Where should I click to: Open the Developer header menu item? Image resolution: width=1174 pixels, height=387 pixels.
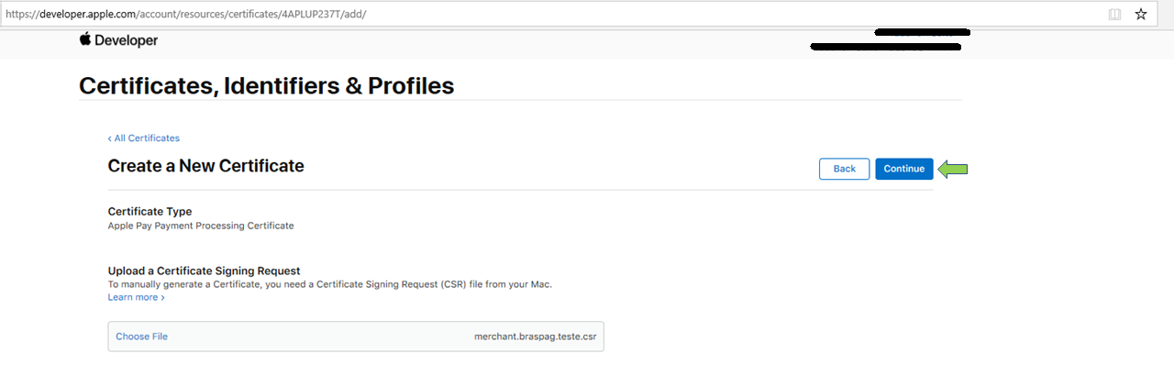[x=126, y=40]
